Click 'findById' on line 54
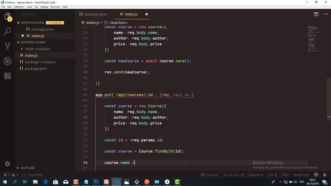Screen dimensions: 331x186 [164, 151]
